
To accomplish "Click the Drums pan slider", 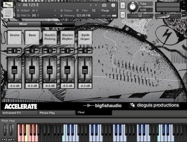I will click(14, 51).
